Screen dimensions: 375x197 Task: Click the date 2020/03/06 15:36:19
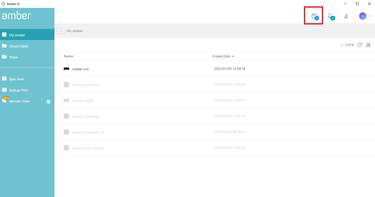pos(230,116)
